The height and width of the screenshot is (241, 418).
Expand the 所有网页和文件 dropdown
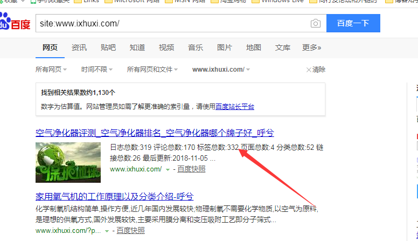coord(152,70)
